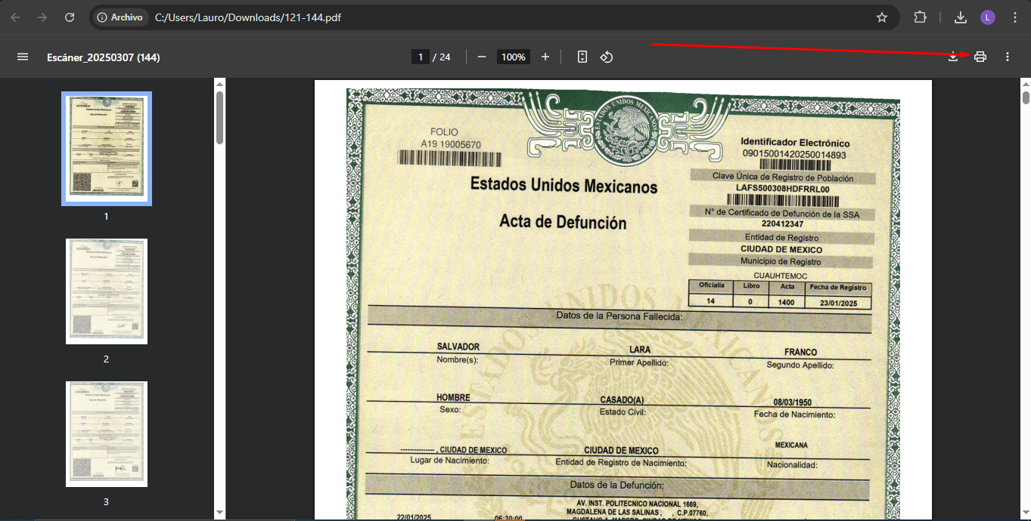The height and width of the screenshot is (521, 1031).
Task: Open PDF viewer more actions menu
Action: [1007, 57]
